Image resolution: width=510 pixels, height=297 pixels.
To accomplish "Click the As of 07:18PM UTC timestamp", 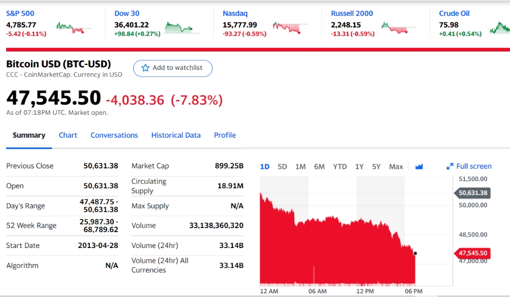I will coord(57,113).
